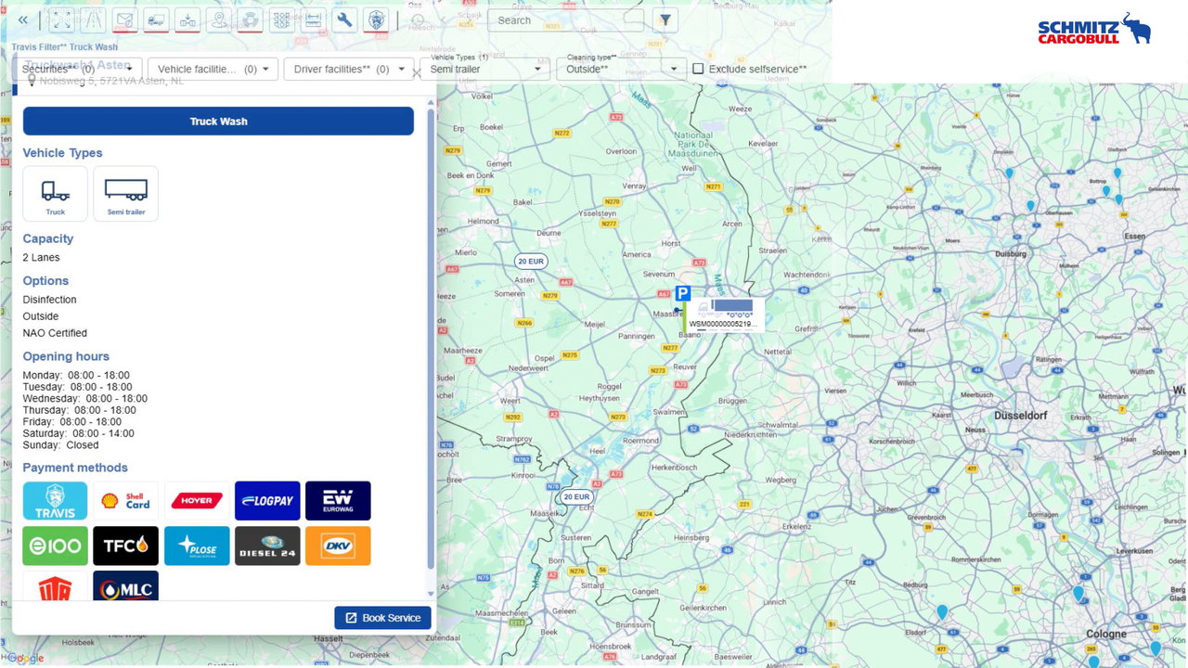Click the funnel filter icon

pos(665,20)
